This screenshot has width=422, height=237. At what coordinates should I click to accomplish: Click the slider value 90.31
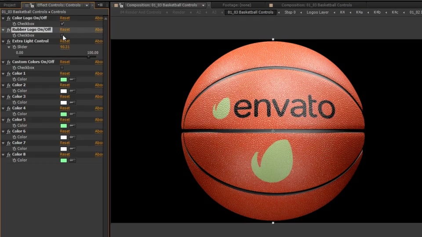(x=65, y=47)
